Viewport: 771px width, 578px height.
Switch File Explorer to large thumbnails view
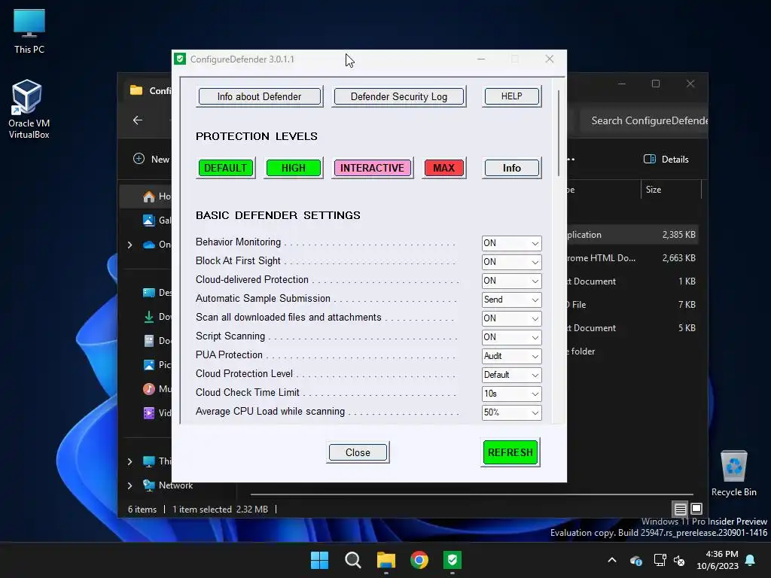tap(696, 509)
